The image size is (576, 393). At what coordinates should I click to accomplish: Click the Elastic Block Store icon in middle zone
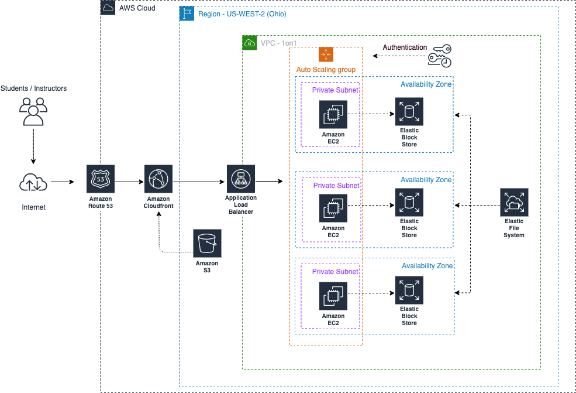click(409, 203)
